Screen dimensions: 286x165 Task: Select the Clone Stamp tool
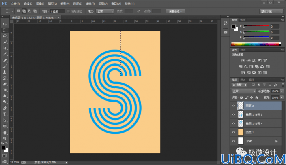pos(5,72)
